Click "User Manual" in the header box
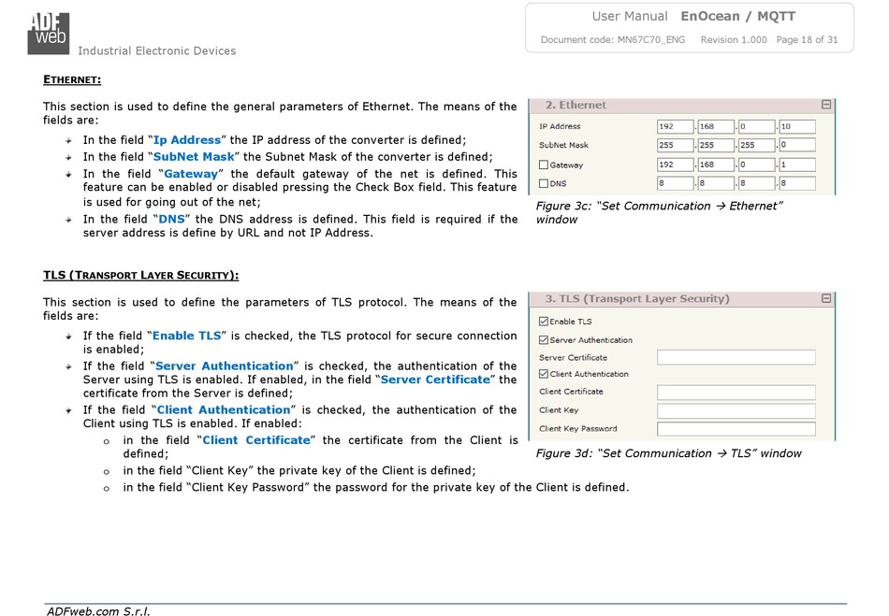This screenshot has height=616, width=889. pyautogui.click(x=630, y=17)
